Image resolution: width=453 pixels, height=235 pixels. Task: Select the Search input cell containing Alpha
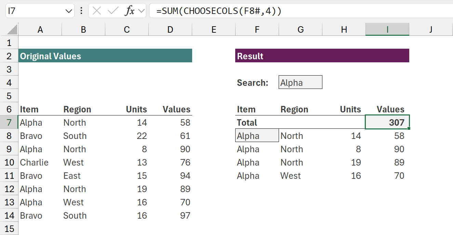pyautogui.click(x=300, y=82)
